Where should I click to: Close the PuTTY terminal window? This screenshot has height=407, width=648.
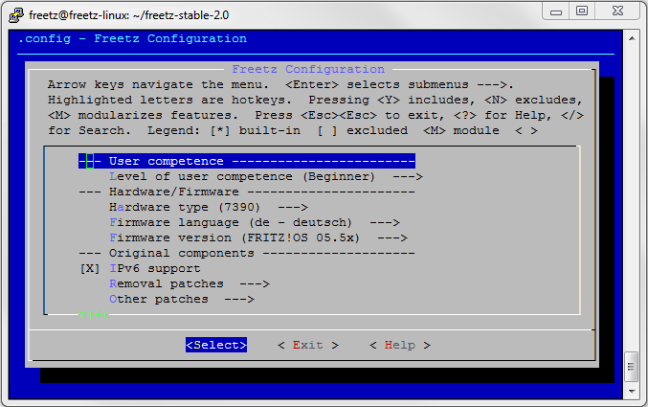click(616, 11)
